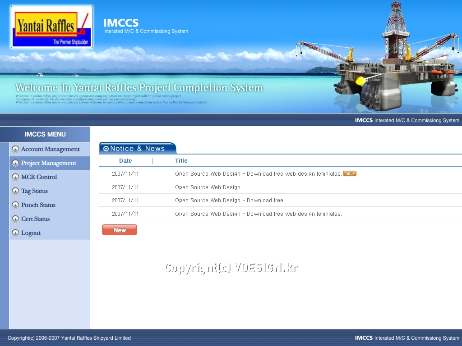
Task: Click the red New button
Action: (x=120, y=230)
